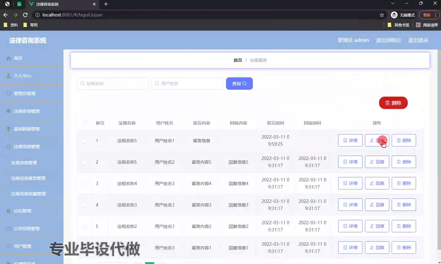Click the browser address bar URL
The width and height of the screenshot is (441, 264).
point(72,15)
